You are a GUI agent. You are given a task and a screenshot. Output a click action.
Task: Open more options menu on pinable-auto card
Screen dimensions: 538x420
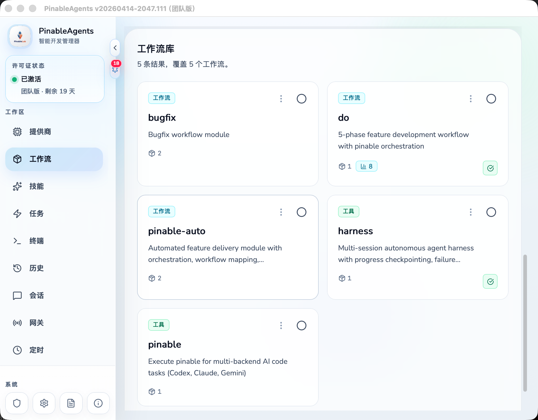point(281,212)
